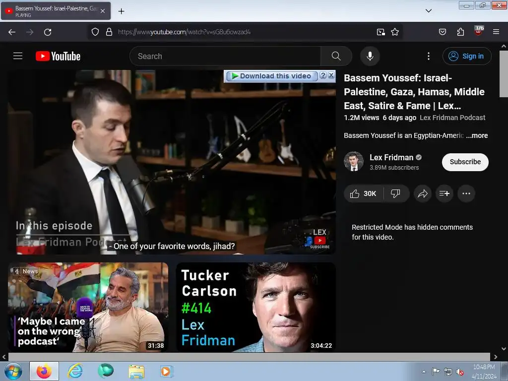The image size is (508, 381).
Task: Open the YouTube guide hamburger menu
Action: (18, 56)
